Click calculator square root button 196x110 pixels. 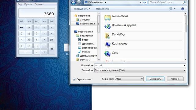point(51,28)
